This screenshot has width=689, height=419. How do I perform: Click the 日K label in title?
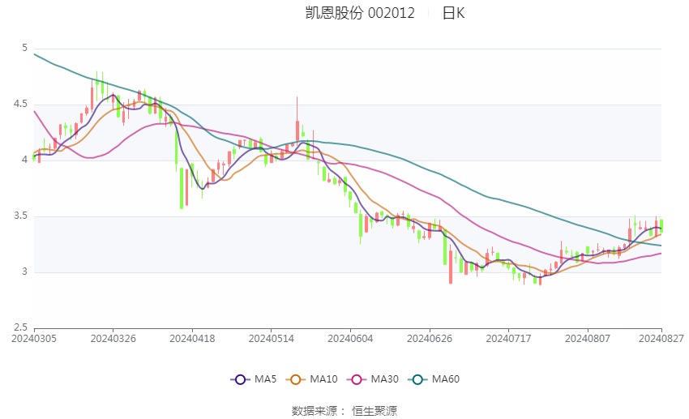click(x=453, y=13)
